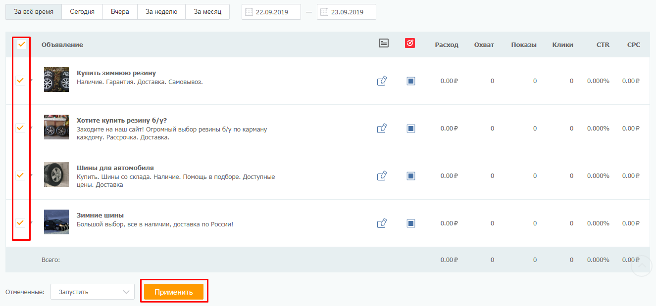Click edit icon for 'Шины для автомобиля' ad
The width and height of the screenshot is (656, 306).
382,176
